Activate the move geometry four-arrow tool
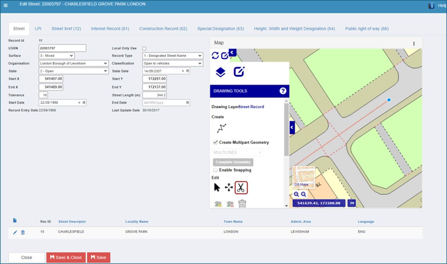 coord(229,187)
